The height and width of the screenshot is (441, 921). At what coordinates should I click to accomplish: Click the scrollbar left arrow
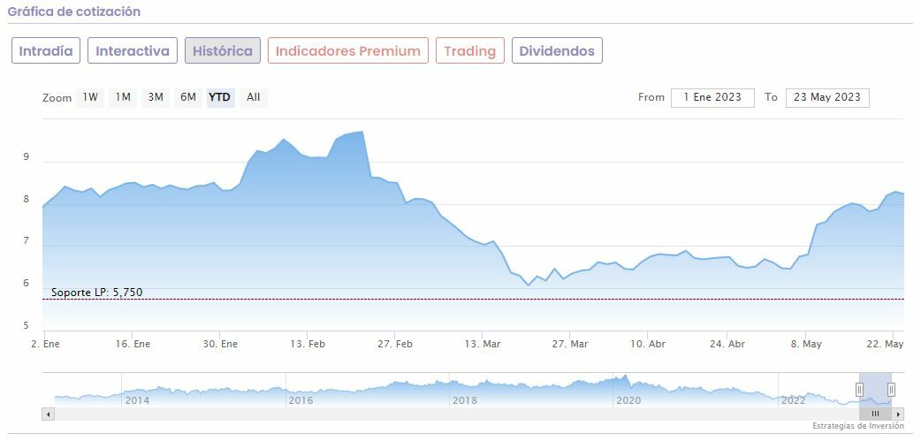pos(48,414)
